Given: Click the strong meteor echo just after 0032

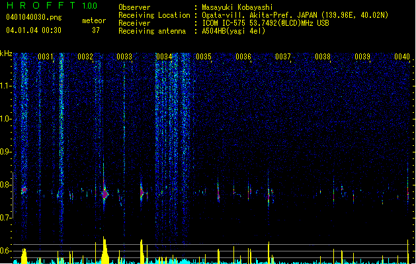Looking at the screenshot, I should (x=104, y=194).
